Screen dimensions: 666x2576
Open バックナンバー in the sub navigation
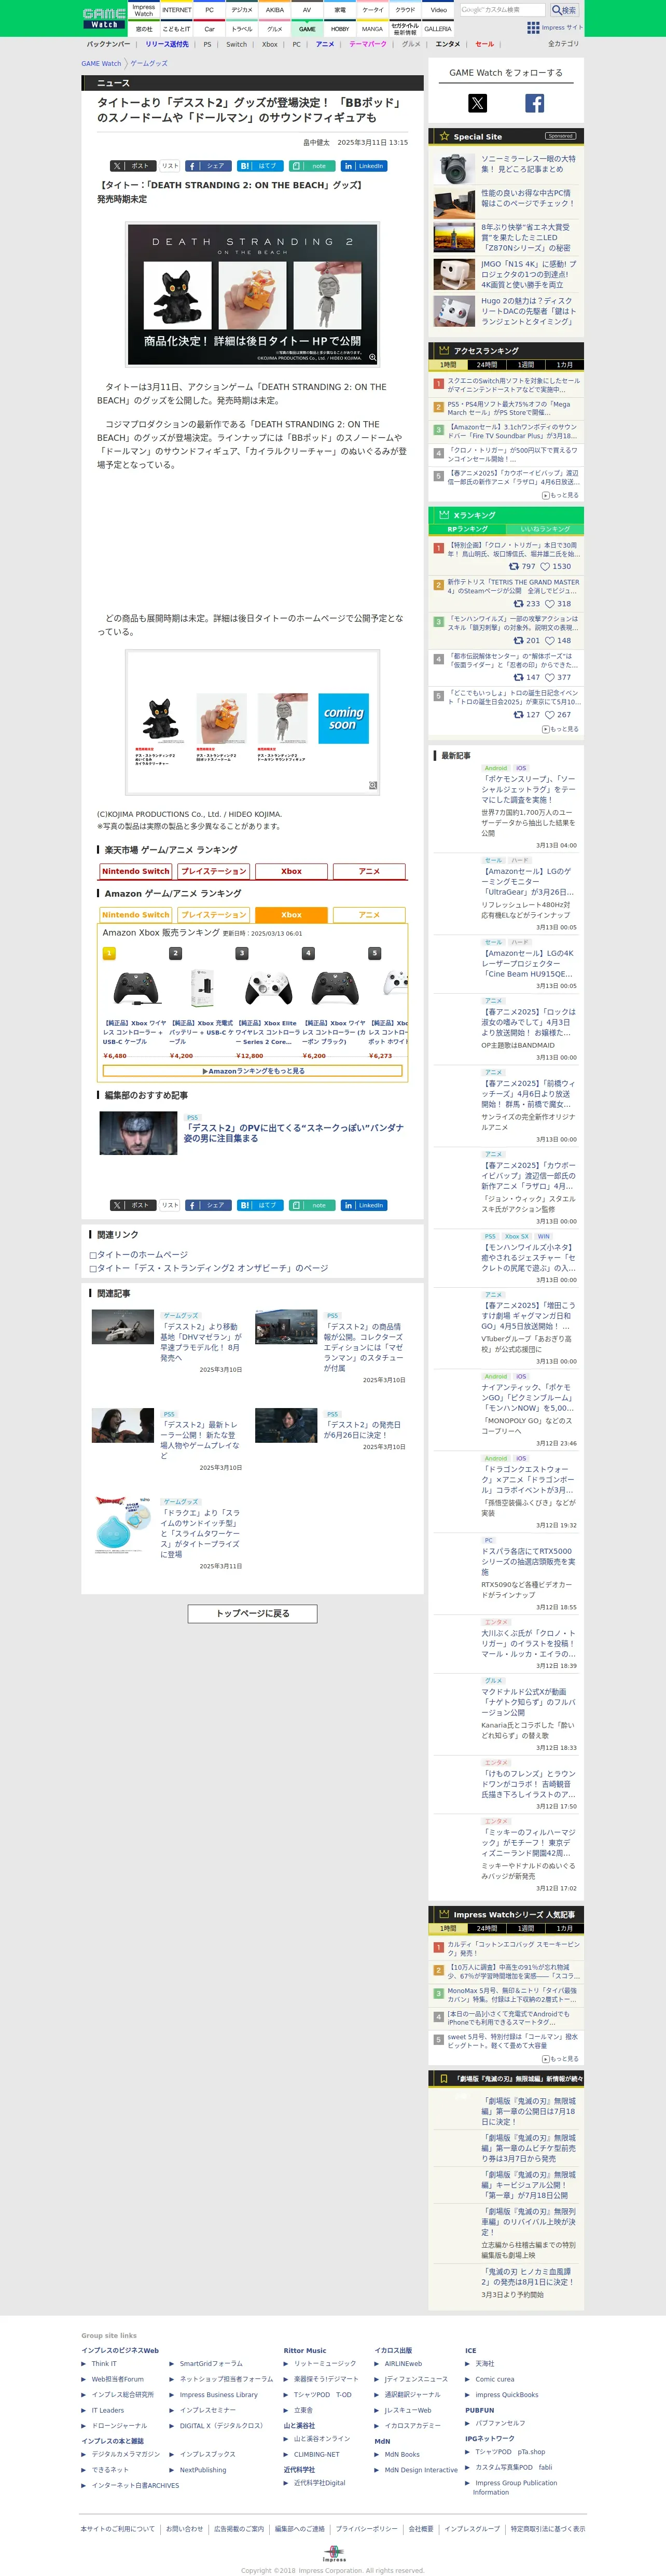108,44
